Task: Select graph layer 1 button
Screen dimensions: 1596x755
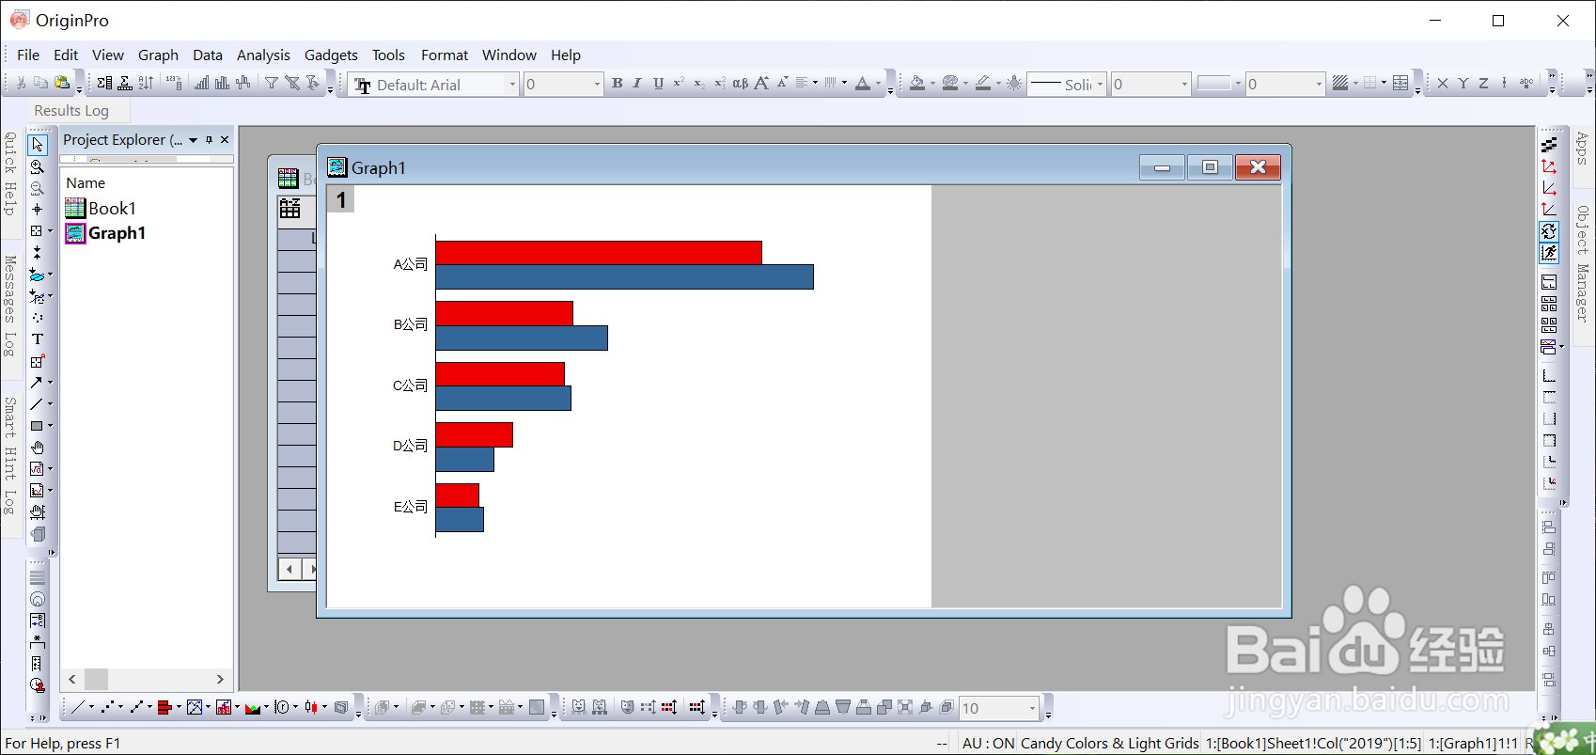Action: (x=340, y=199)
